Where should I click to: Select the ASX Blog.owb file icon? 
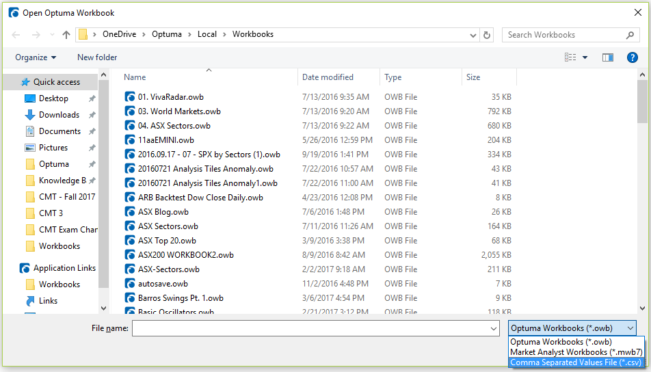tap(130, 212)
